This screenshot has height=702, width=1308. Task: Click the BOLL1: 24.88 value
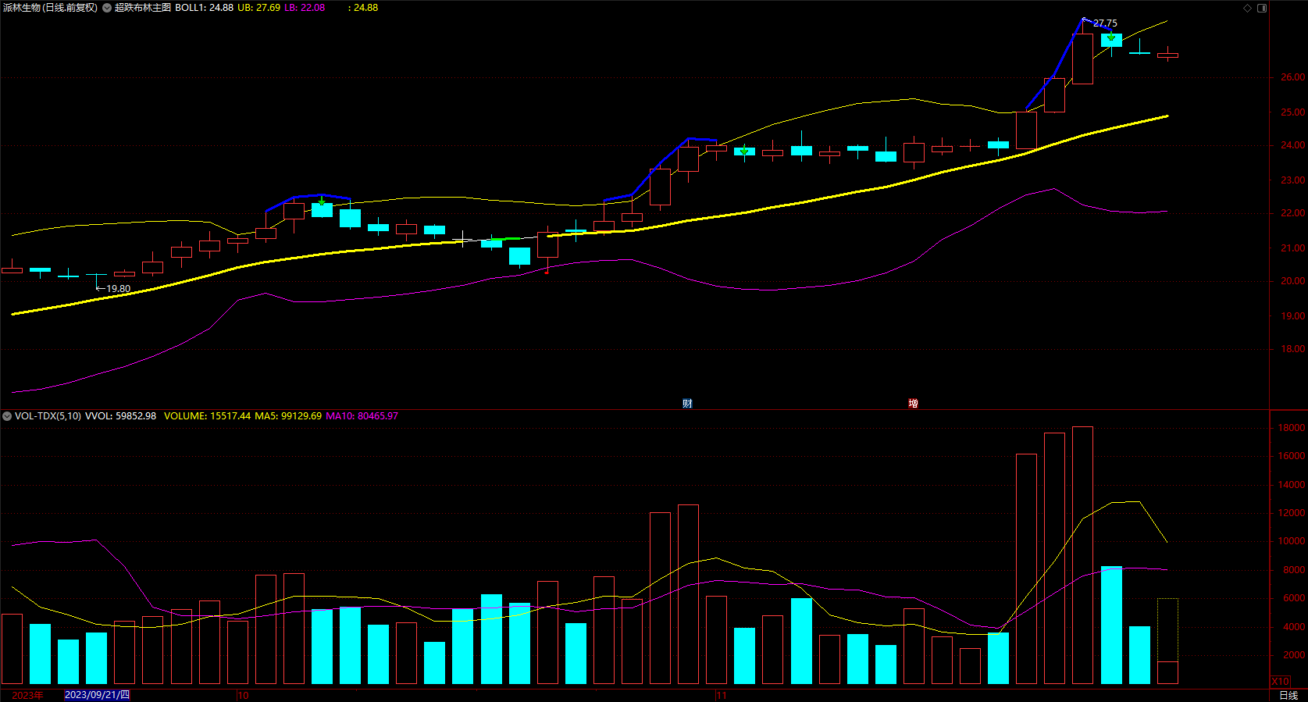point(204,8)
